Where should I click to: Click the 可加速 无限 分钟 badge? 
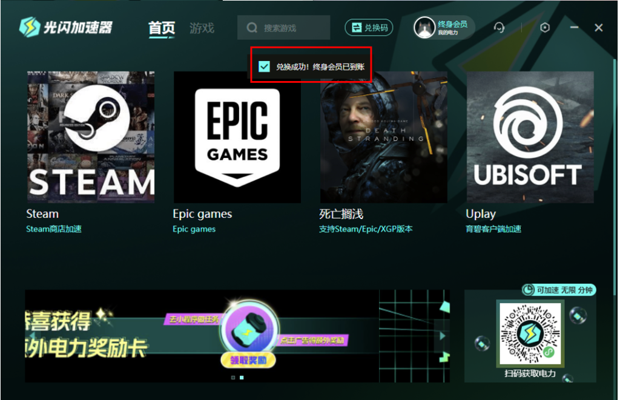coord(559,290)
